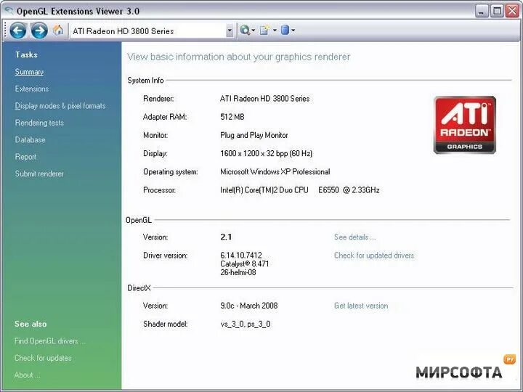Close the OpenGL Extensions Viewer window

512,11
